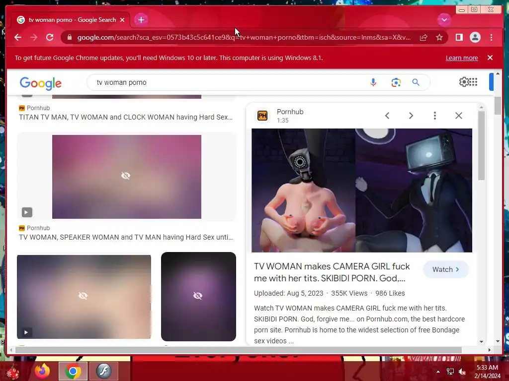Click the preview video title text

332,272
